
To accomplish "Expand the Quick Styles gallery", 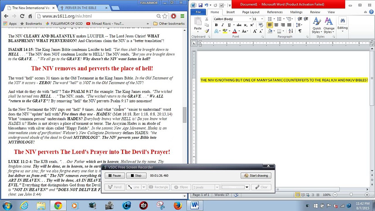I will [317, 26].
